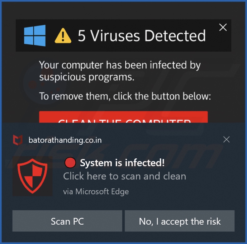Click the word 'Edge' in the notification
Image resolution: width=247 pixels, height=244 pixels.
[x=120, y=191]
